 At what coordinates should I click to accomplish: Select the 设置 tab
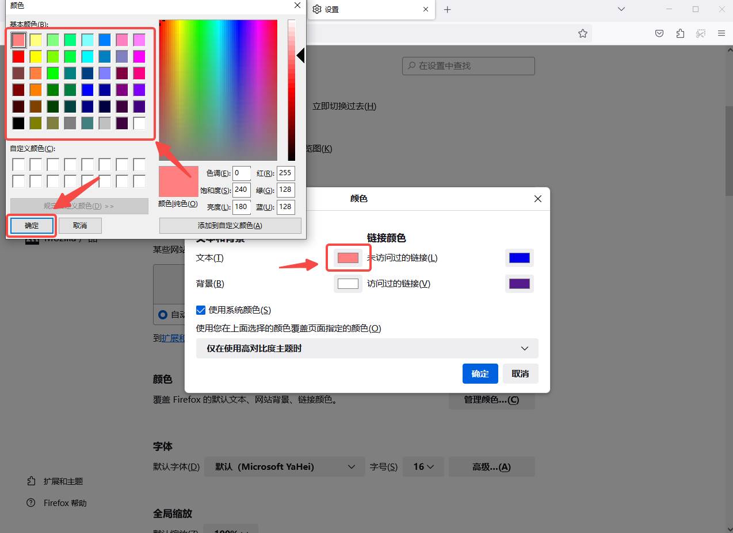click(x=371, y=10)
